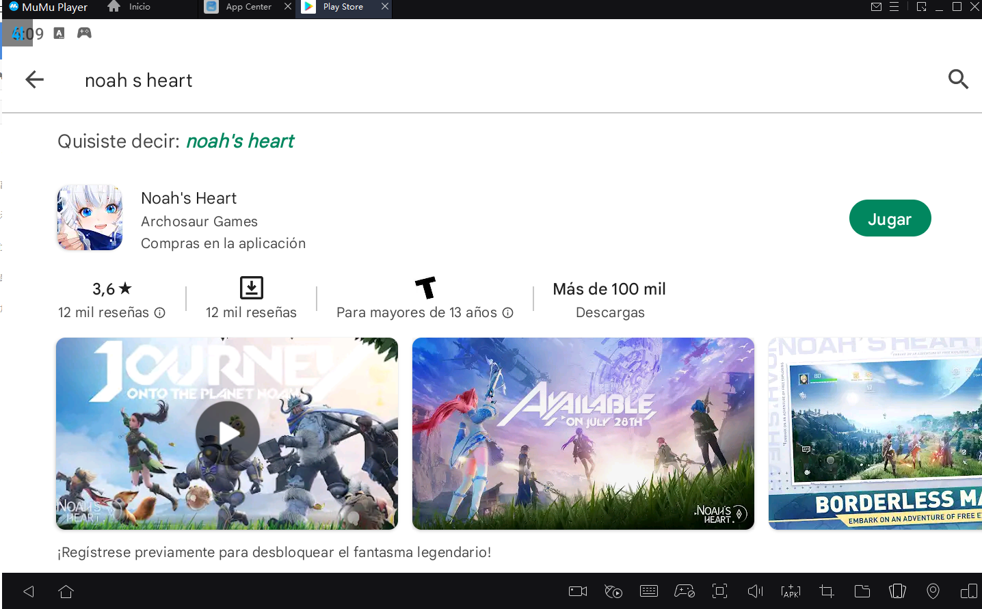Click the install APK icon
Image resolution: width=982 pixels, height=609 pixels.
(x=791, y=591)
